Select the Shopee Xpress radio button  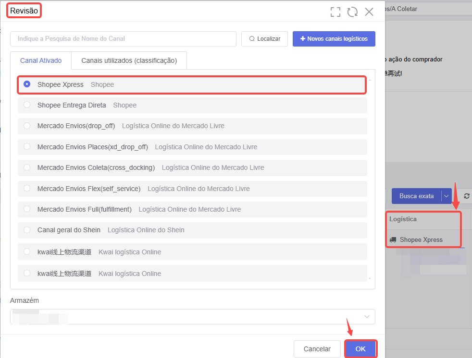(x=27, y=84)
